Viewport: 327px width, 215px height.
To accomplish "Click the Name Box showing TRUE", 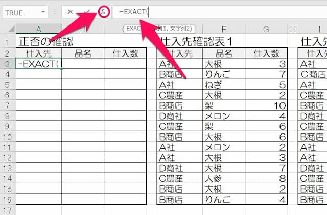I will [x=25, y=12].
